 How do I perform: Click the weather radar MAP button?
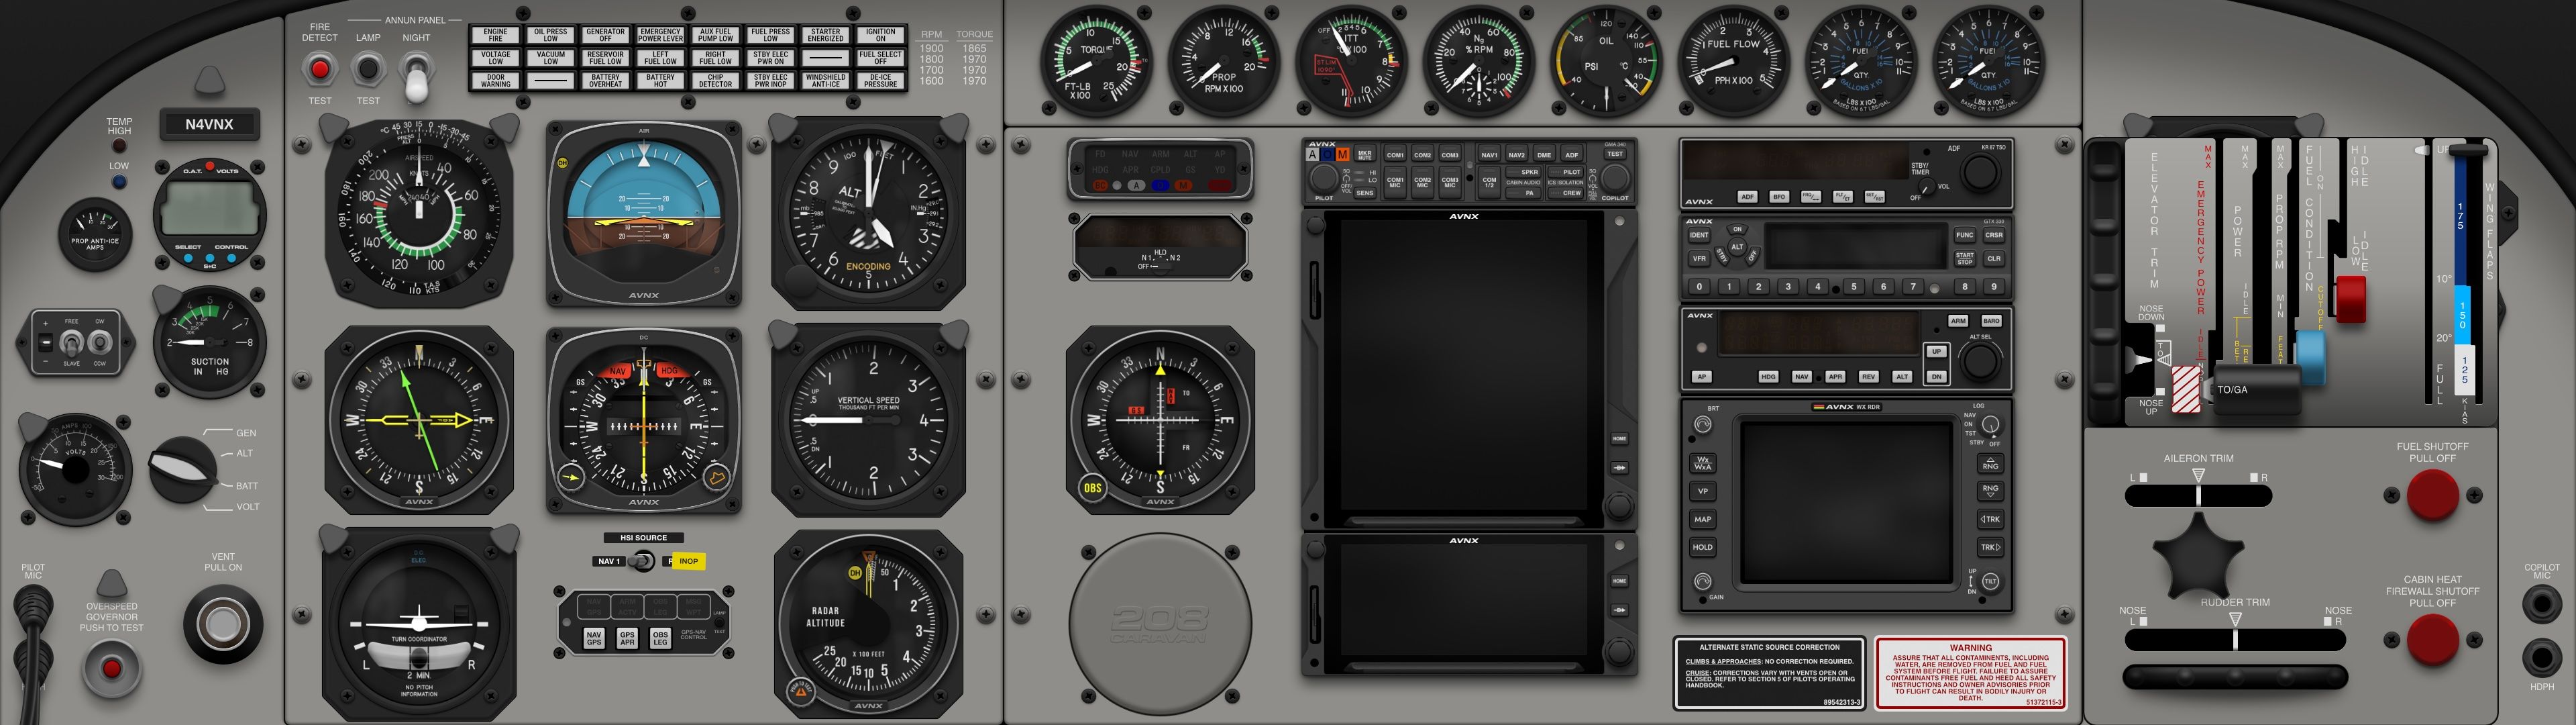[x=1702, y=519]
